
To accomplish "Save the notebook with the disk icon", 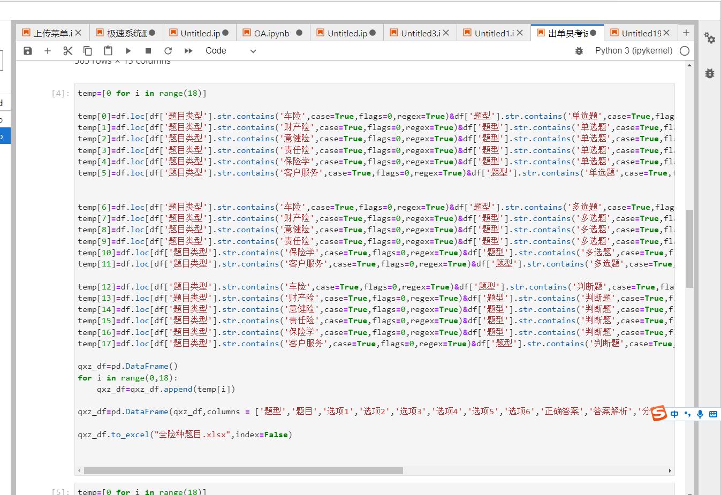I will point(27,50).
